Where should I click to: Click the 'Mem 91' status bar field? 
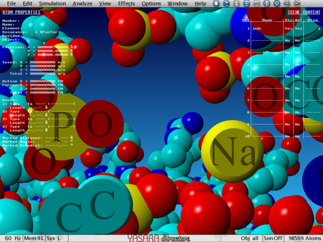[33, 238]
